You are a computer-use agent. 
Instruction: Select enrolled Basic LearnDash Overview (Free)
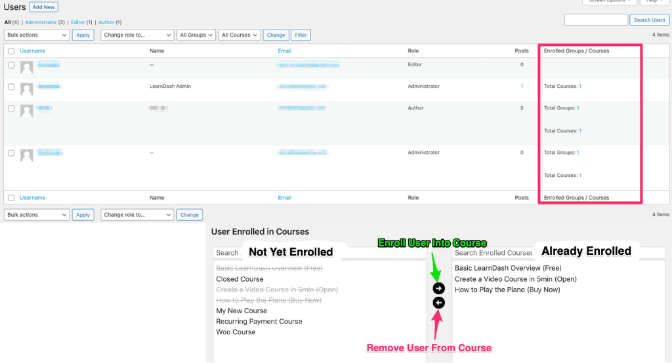508,269
